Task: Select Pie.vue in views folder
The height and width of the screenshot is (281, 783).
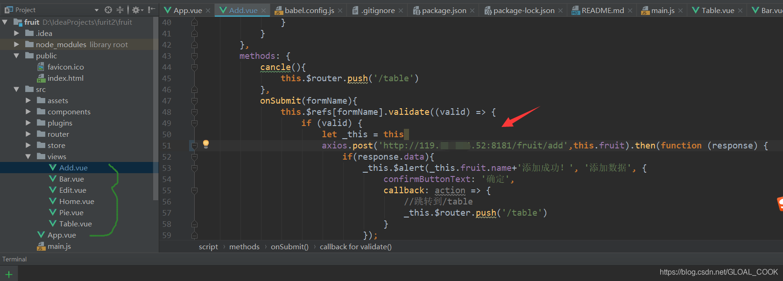Action: [x=71, y=212]
